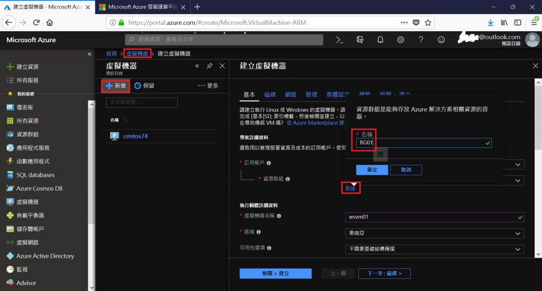Open the account avatar menu
Image resolution: width=542 pixels, height=291 pixels.
pos(532,40)
